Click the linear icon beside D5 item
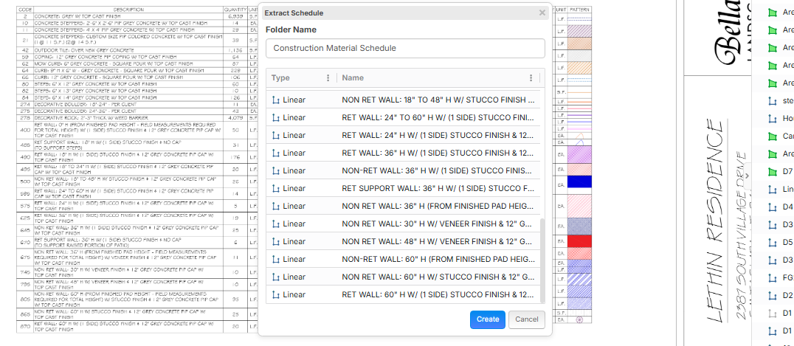Viewport: 794px width, 346px height. click(773, 243)
